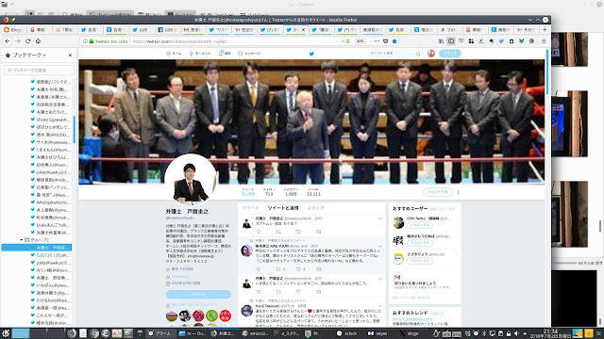The height and width of the screenshot is (339, 604).
Task: Open the KDE application launcher on taskbar
Action: point(6,333)
